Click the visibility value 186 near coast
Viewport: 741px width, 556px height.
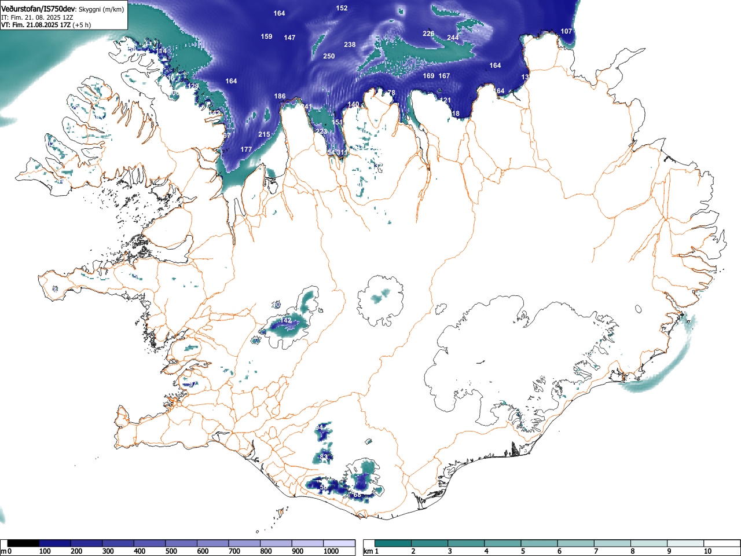coord(280,96)
